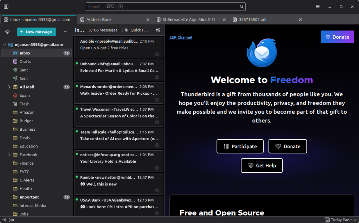
Task: Click the Get Messages cloud download icon
Action: coord(7,32)
